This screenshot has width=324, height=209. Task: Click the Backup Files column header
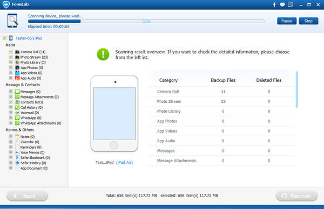click(x=223, y=80)
